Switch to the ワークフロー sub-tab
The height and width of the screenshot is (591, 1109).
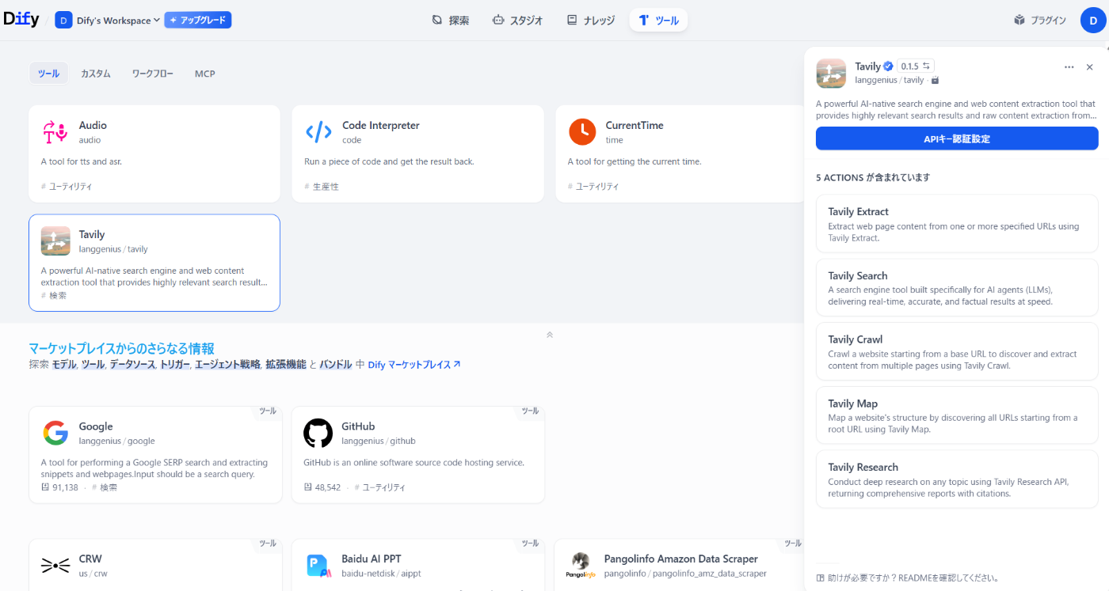pyautogui.click(x=153, y=74)
